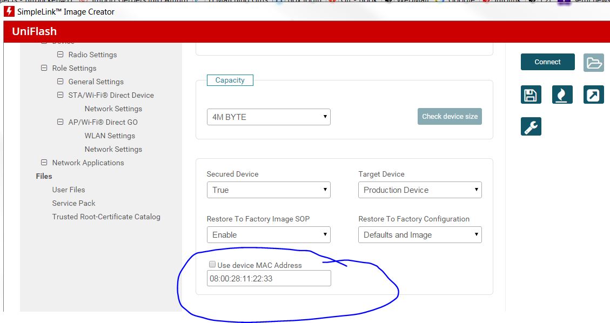Enable Use device MAC Address checkbox
The width and height of the screenshot is (610, 323).
click(x=212, y=264)
